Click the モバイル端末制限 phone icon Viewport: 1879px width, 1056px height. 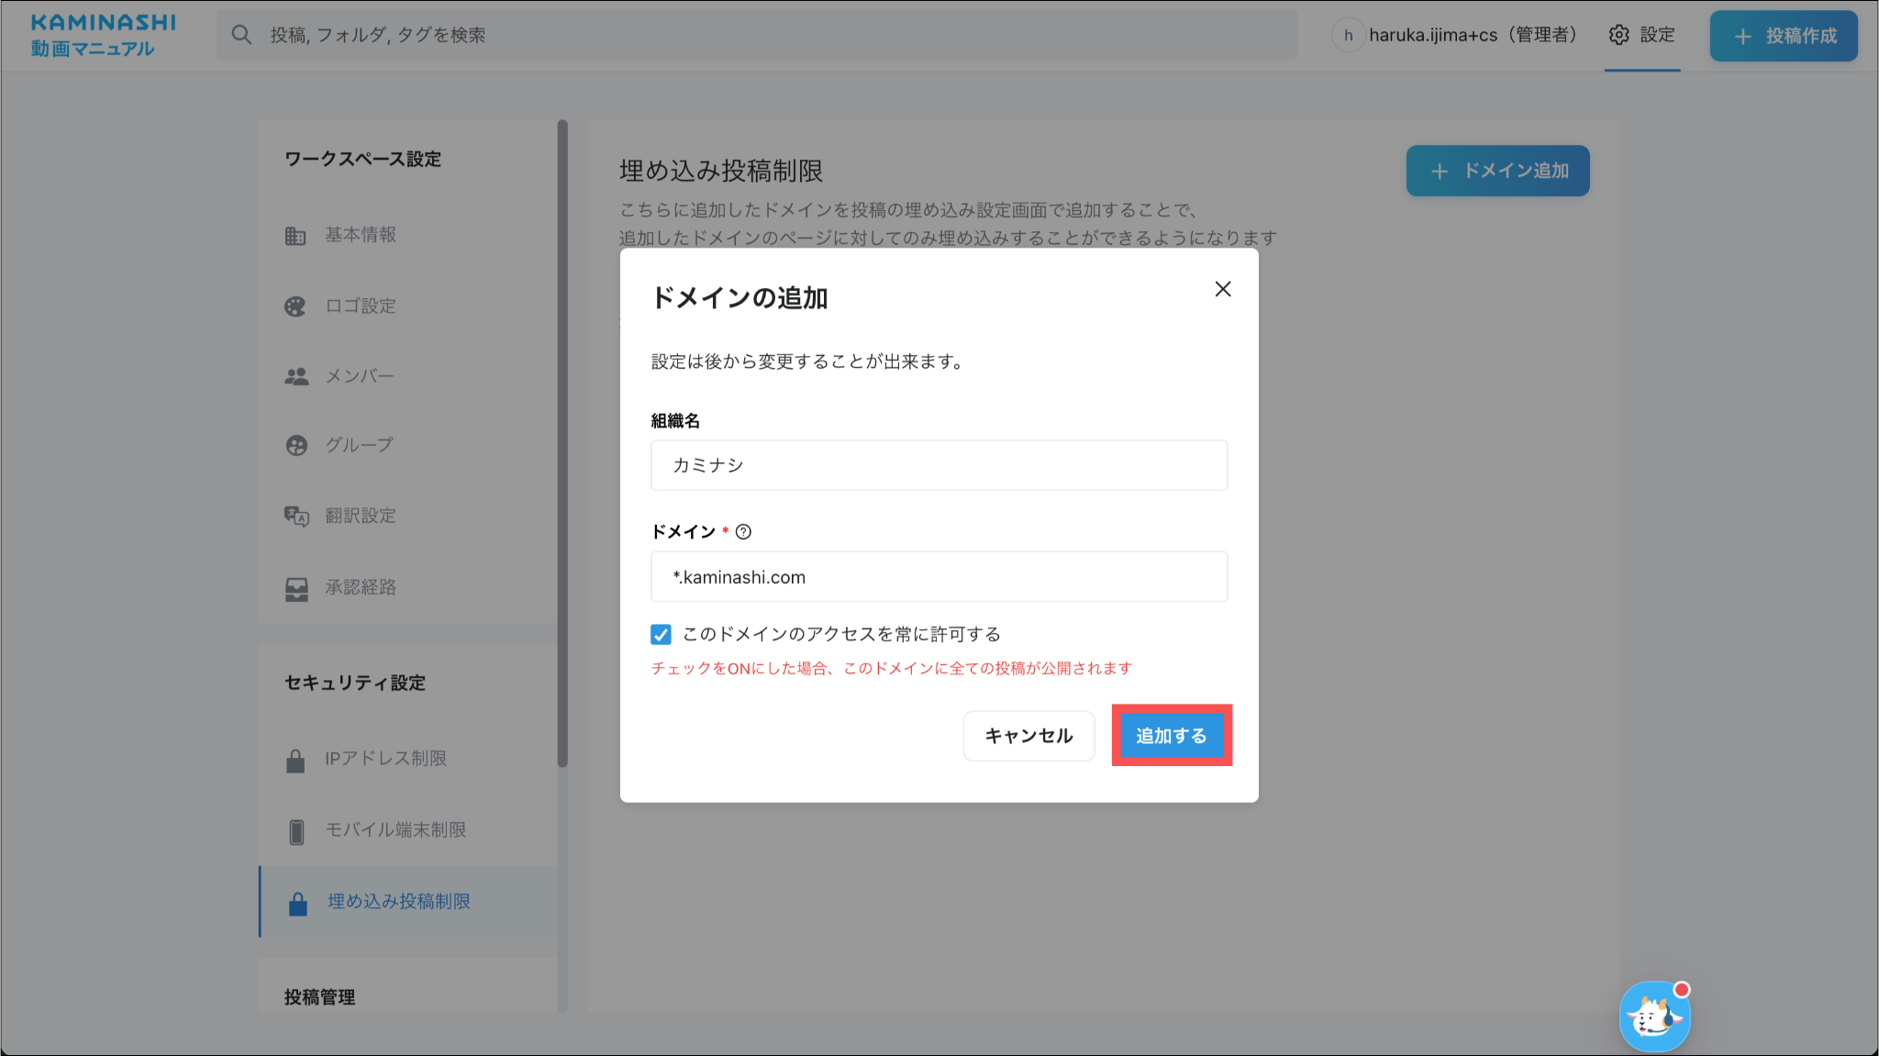[296, 831]
